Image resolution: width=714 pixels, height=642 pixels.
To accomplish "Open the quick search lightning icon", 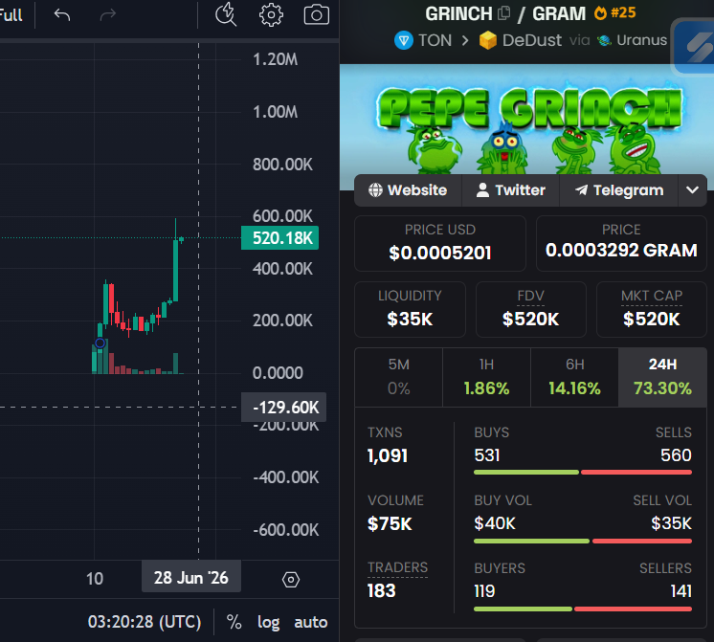I will click(x=226, y=14).
